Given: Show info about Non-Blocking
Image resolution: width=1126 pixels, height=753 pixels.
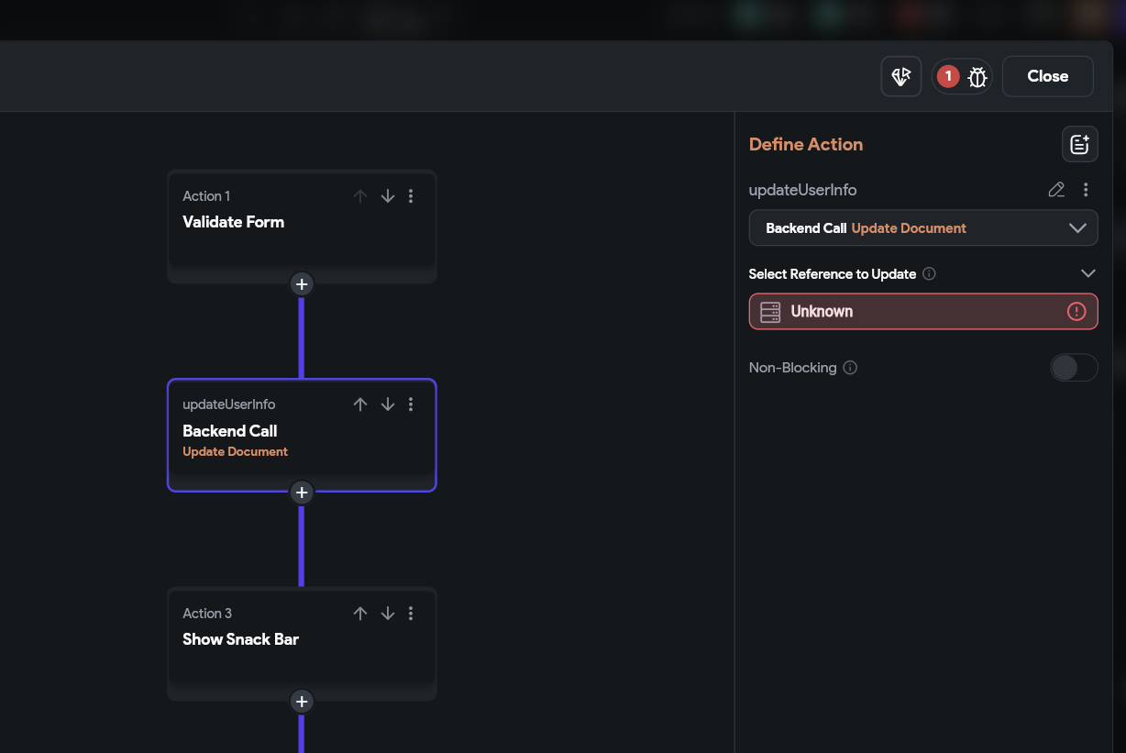Looking at the screenshot, I should (x=850, y=368).
